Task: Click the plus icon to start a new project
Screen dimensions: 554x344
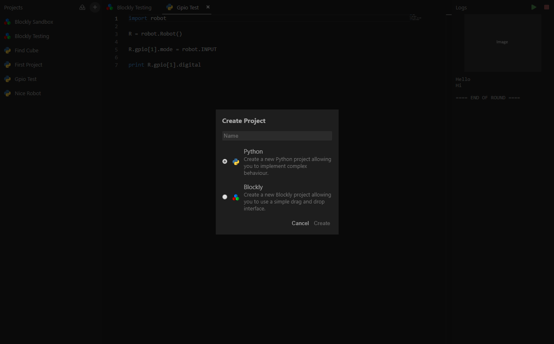Action: (x=95, y=7)
